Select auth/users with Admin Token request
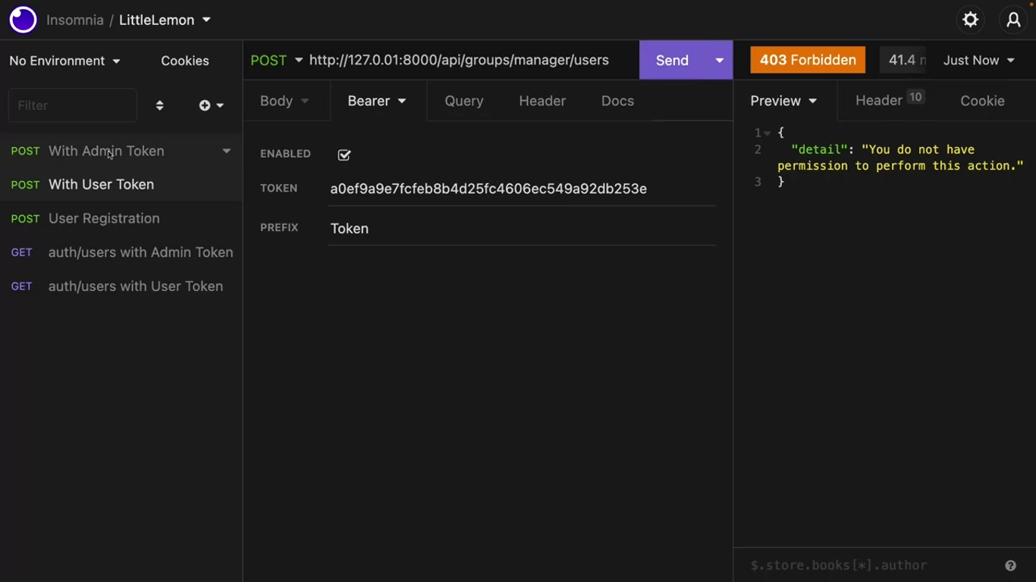The height and width of the screenshot is (582, 1036). click(x=140, y=252)
